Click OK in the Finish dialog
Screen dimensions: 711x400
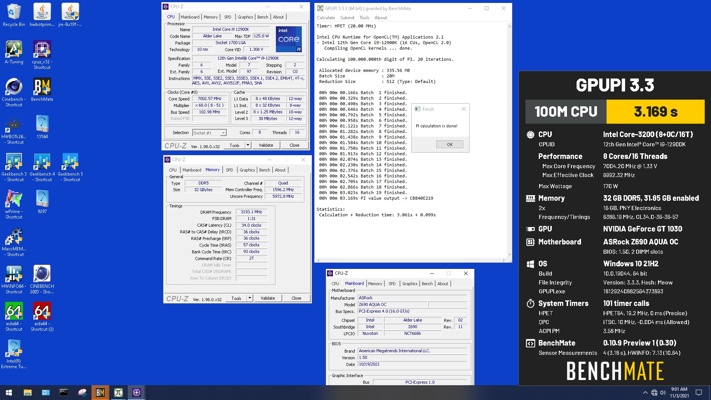click(x=450, y=144)
